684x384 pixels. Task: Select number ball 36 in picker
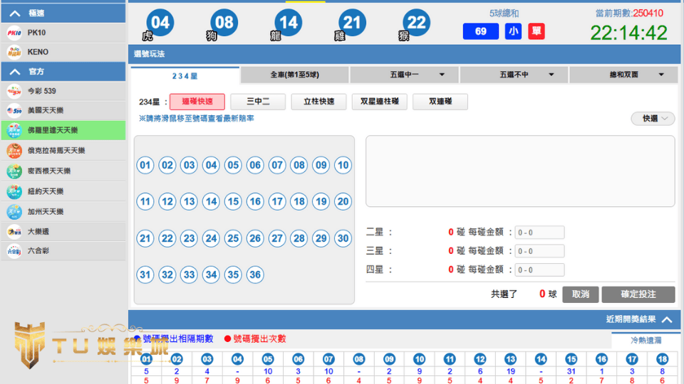255,274
